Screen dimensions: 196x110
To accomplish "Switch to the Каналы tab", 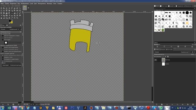I will [162, 50].
